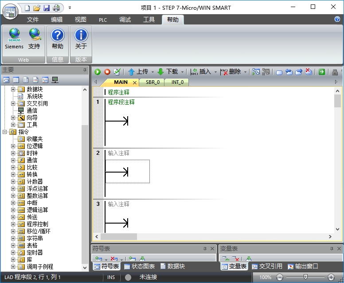Switch to the SBR_0 editor tab

point(152,82)
